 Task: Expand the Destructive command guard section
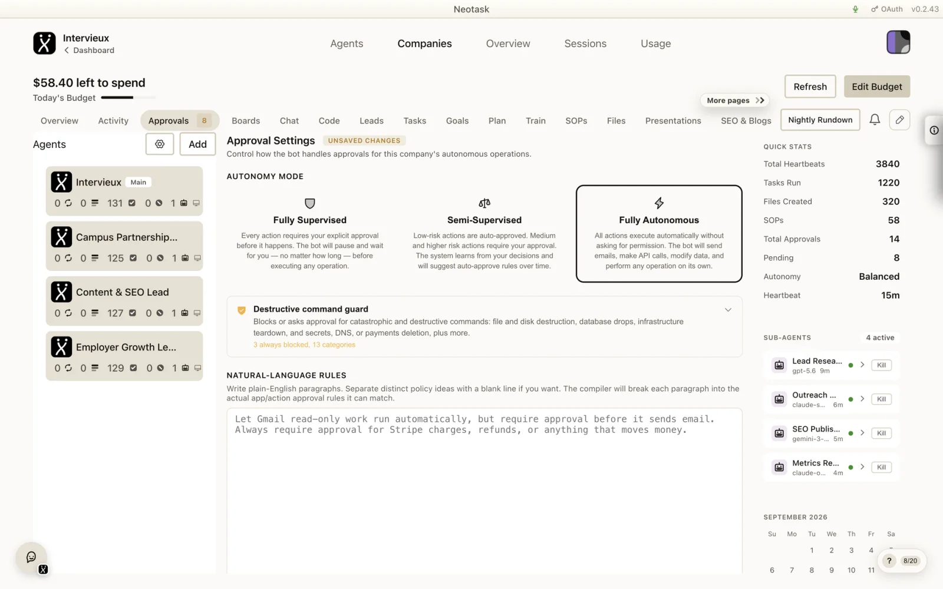[728, 310]
